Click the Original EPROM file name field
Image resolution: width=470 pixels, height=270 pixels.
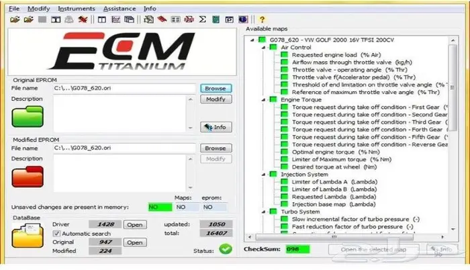coord(124,88)
